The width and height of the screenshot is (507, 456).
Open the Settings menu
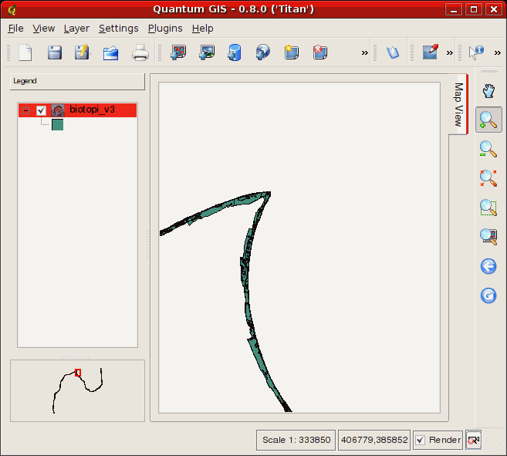point(119,29)
